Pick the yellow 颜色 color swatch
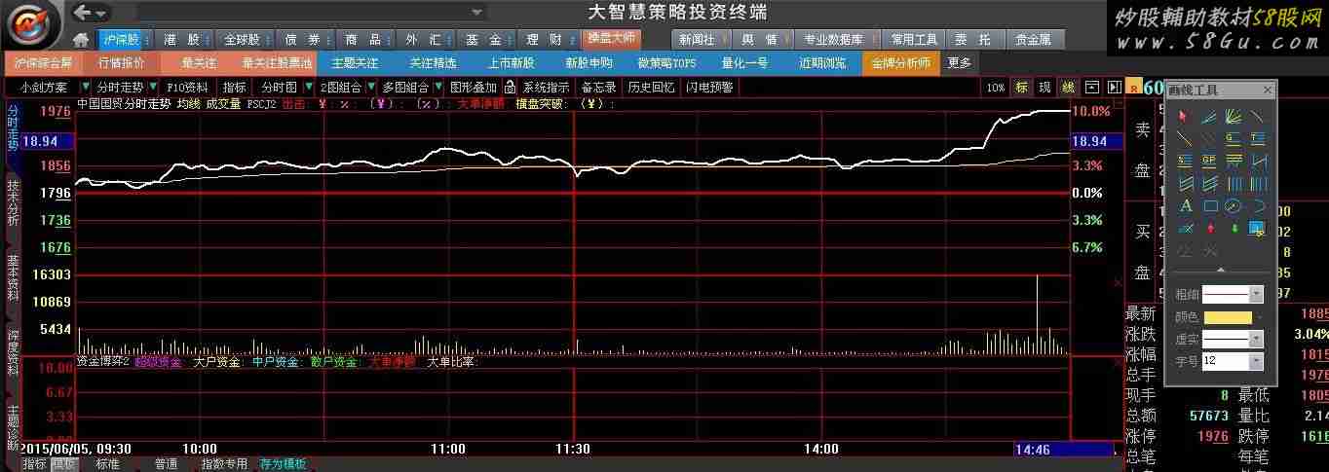Image resolution: width=1329 pixels, height=472 pixels. [1227, 316]
